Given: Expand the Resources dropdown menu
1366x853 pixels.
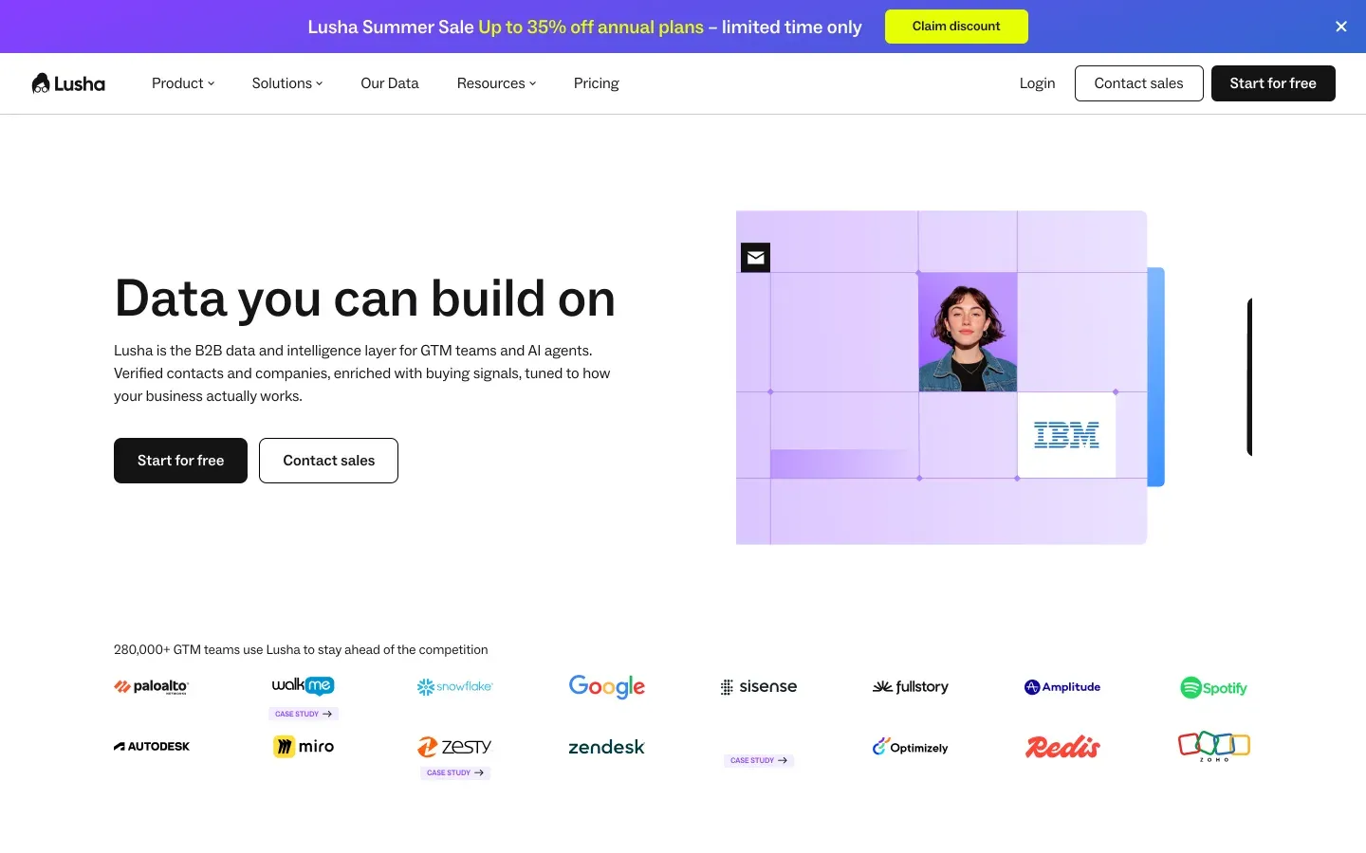Looking at the screenshot, I should coord(496,83).
